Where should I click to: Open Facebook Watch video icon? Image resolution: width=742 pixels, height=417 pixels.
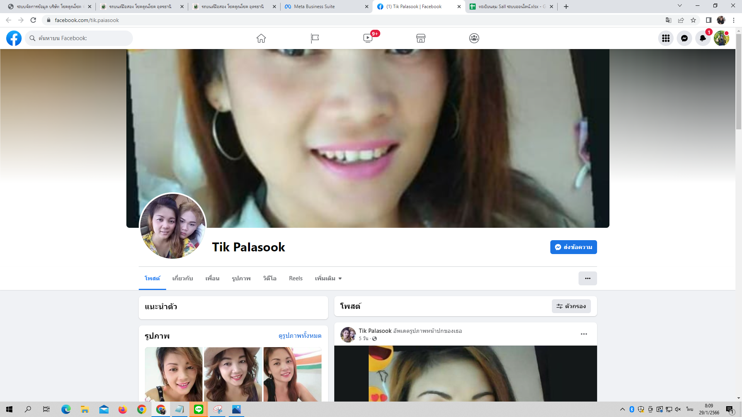click(368, 38)
